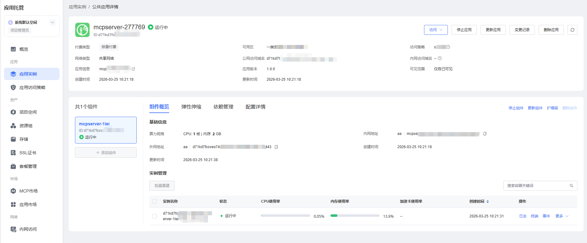The image size is (587, 243).
Task: Open the external link beside 应用信息
Action: pos(133,69)
